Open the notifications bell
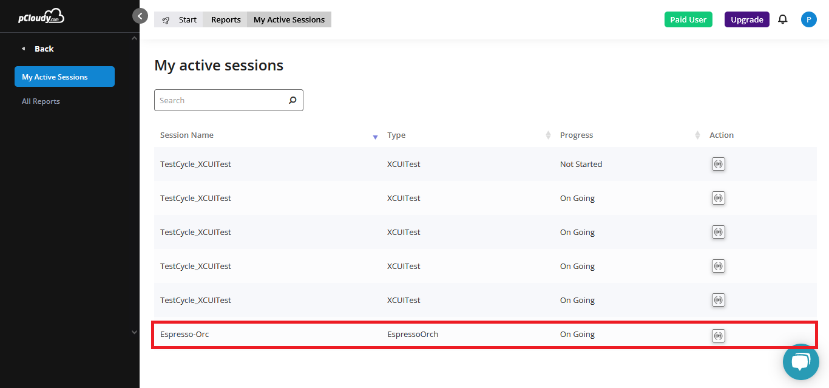Image resolution: width=829 pixels, height=388 pixels. tap(782, 19)
